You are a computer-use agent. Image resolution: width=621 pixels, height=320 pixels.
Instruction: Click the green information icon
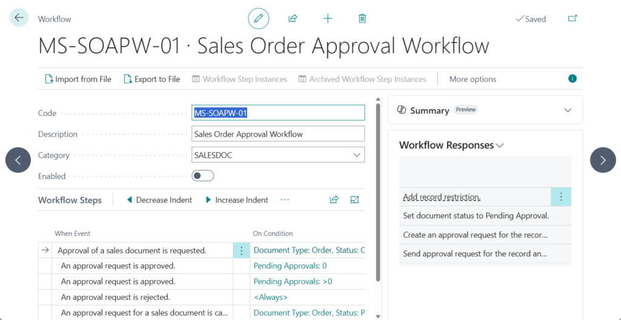pos(572,79)
